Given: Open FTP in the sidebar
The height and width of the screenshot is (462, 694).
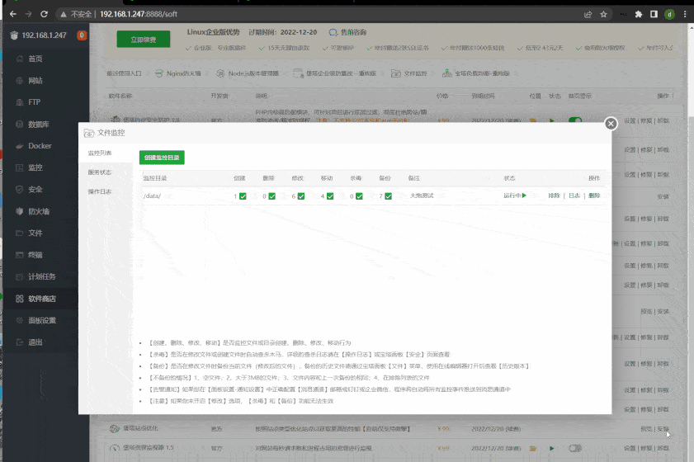Looking at the screenshot, I should 35,102.
